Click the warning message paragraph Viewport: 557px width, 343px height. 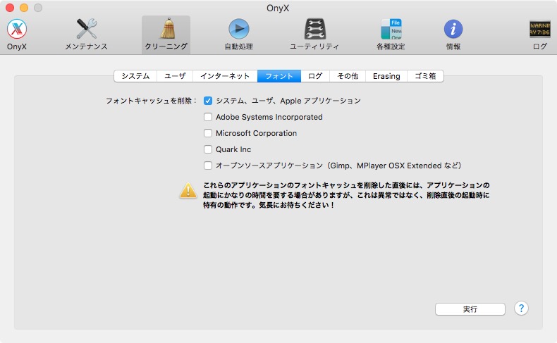[x=346, y=195]
